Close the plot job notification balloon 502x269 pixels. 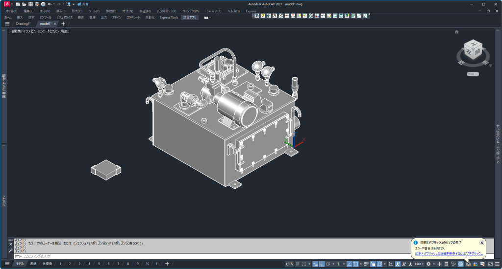coord(481,242)
